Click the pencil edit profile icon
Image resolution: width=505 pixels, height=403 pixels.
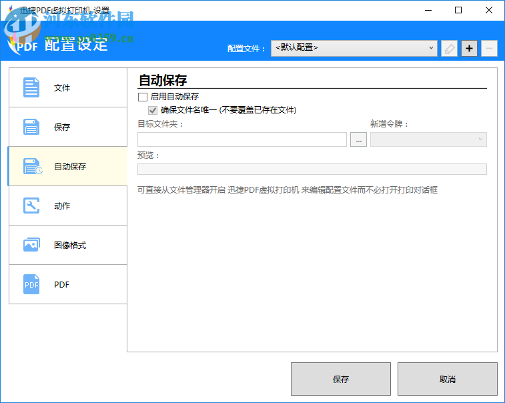click(449, 49)
